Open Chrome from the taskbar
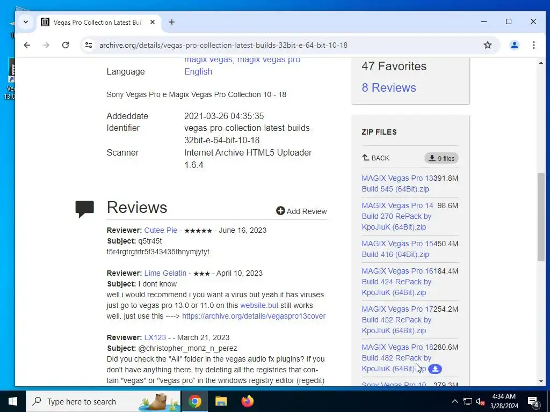This screenshot has height=412, width=550. pos(194,401)
